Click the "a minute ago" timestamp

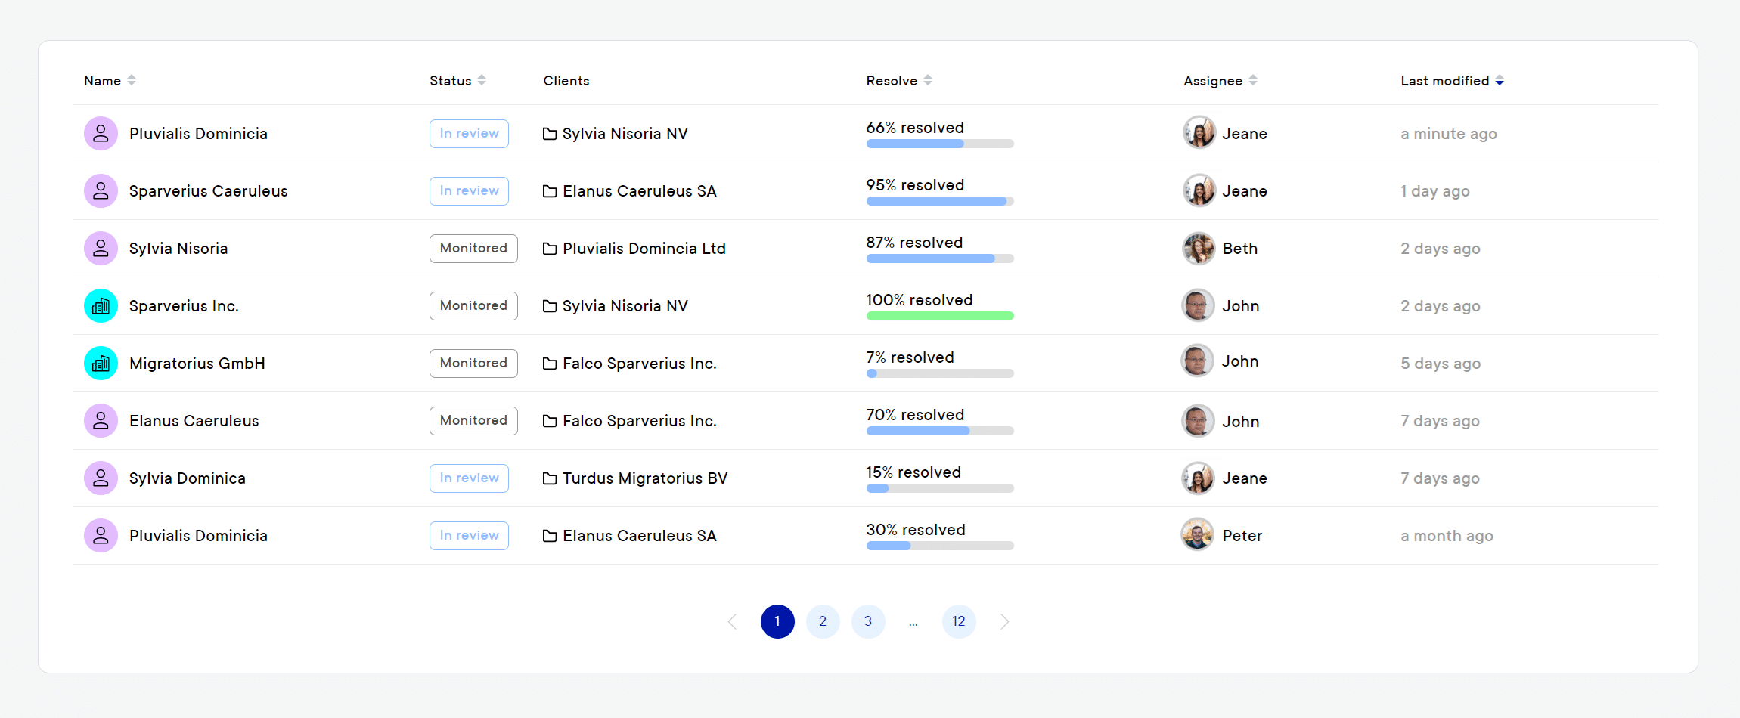click(x=1449, y=134)
